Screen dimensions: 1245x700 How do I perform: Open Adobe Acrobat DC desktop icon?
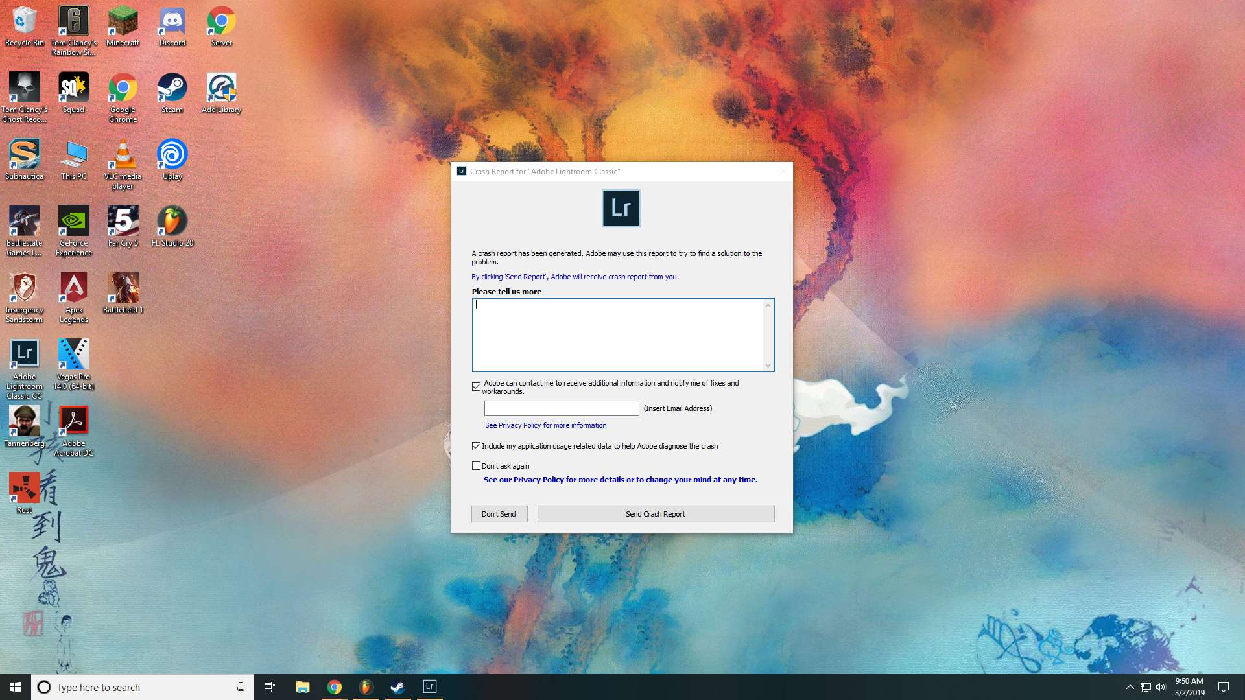pos(73,421)
